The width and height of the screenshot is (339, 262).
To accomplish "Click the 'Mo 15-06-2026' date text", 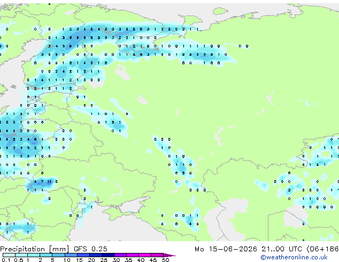I will 226,249.
